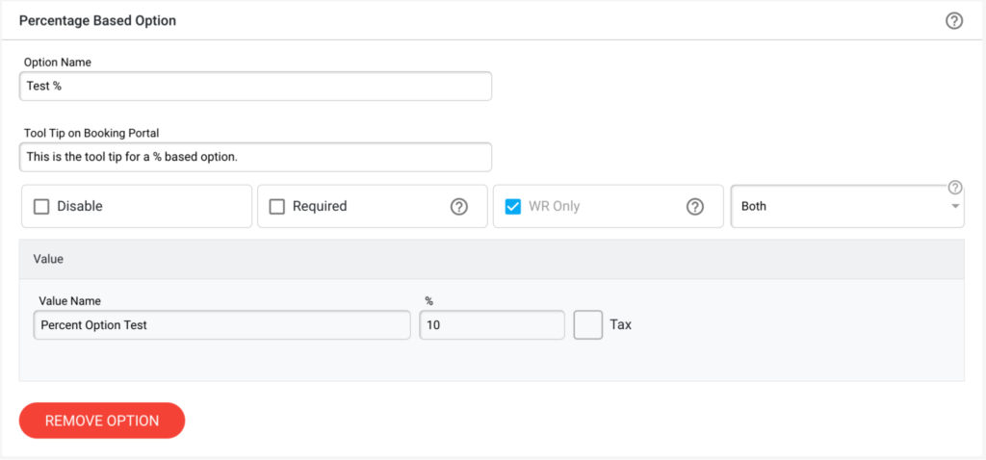Open help for Percentage Based Option header
The width and height of the screenshot is (986, 460).
(x=954, y=21)
